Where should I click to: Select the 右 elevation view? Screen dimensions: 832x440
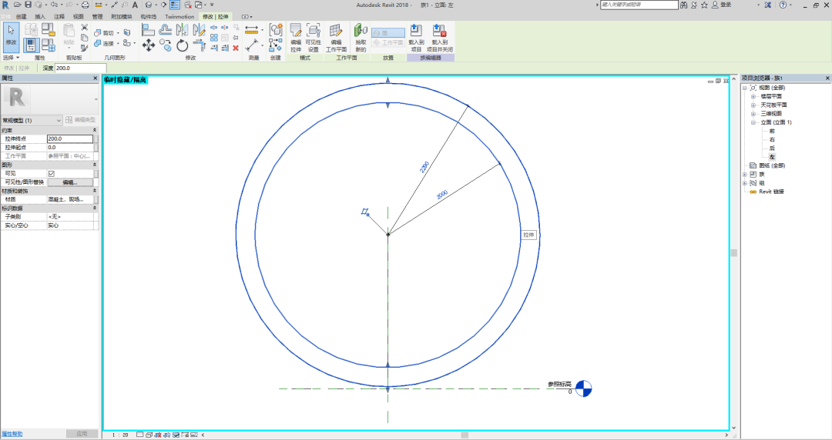[x=772, y=139]
